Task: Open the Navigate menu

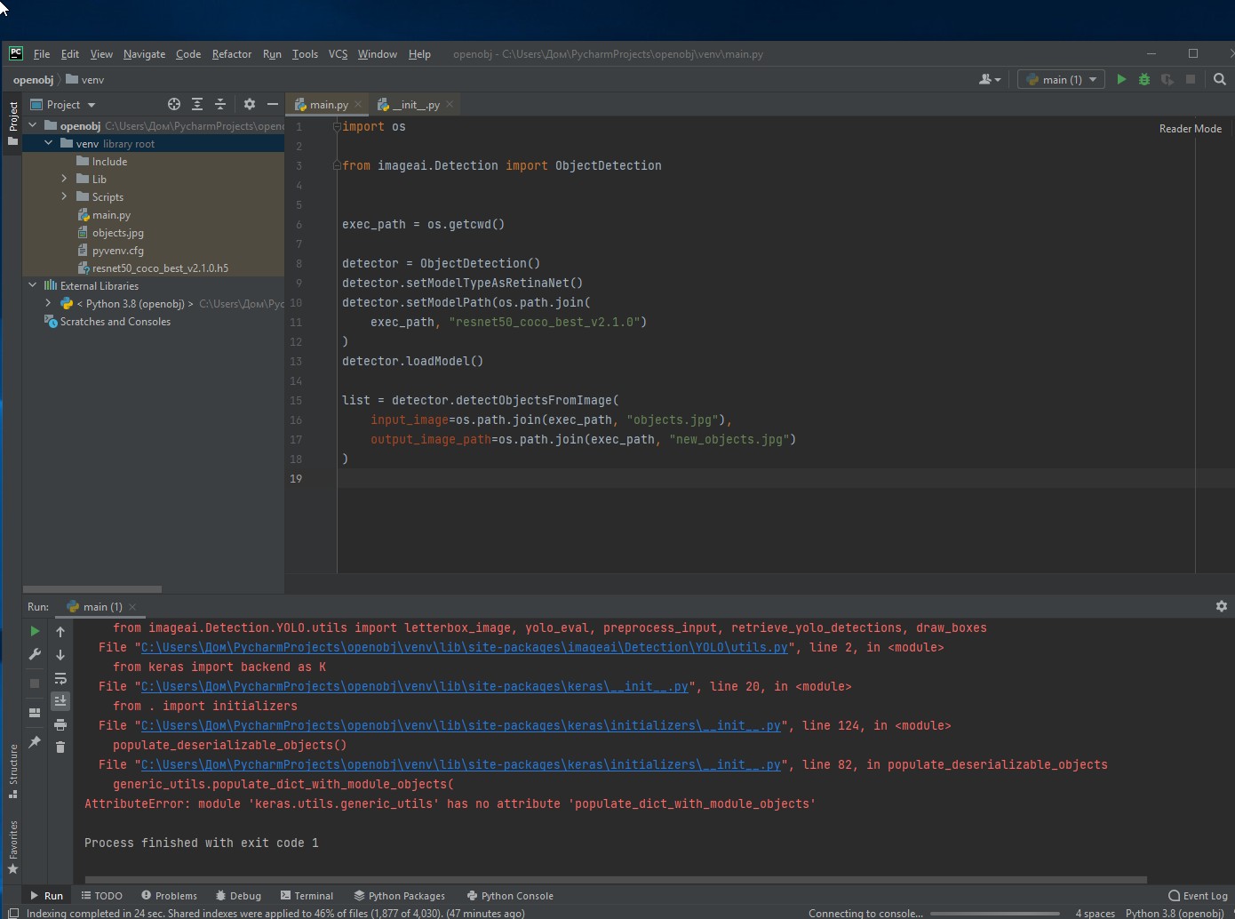Action: pyautogui.click(x=144, y=54)
